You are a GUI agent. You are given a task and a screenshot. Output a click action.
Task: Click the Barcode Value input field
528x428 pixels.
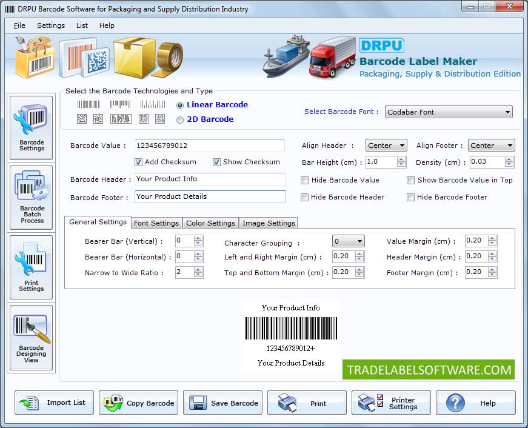pyautogui.click(x=210, y=146)
